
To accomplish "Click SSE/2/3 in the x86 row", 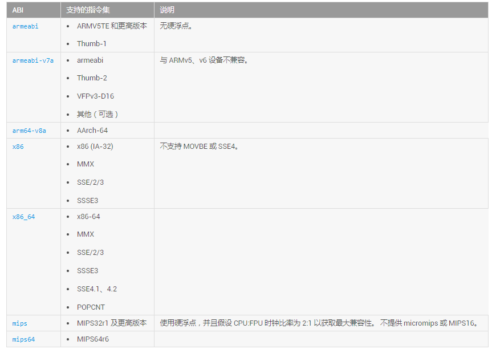I will pos(91,182).
